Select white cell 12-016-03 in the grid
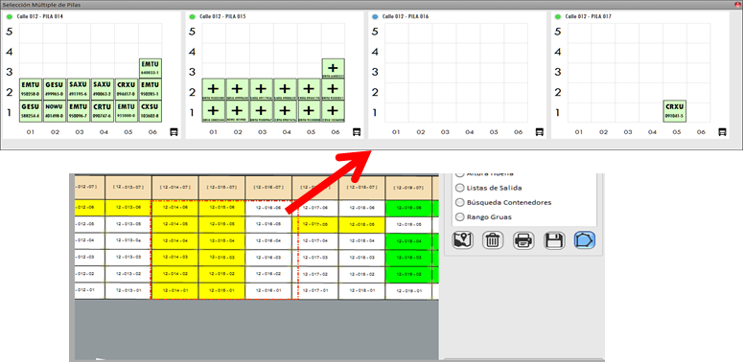Viewport: 743px width, 362px height. (x=268, y=258)
